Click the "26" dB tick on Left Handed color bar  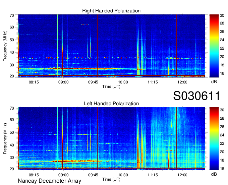click(x=222, y=127)
